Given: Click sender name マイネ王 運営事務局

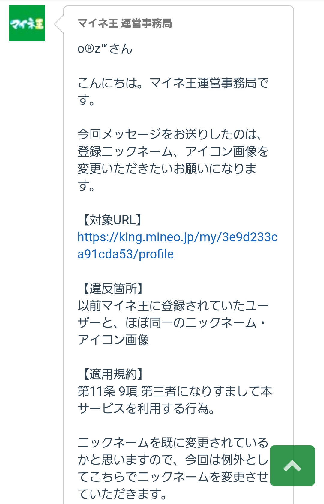Looking at the screenshot, I should coord(125,23).
